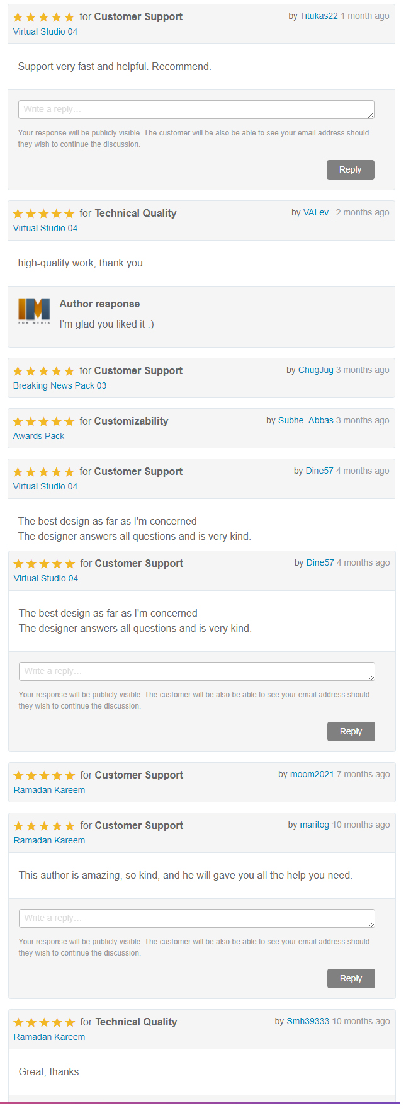
Task: Click Reply under Dine57's review
Action: pyautogui.click(x=351, y=731)
